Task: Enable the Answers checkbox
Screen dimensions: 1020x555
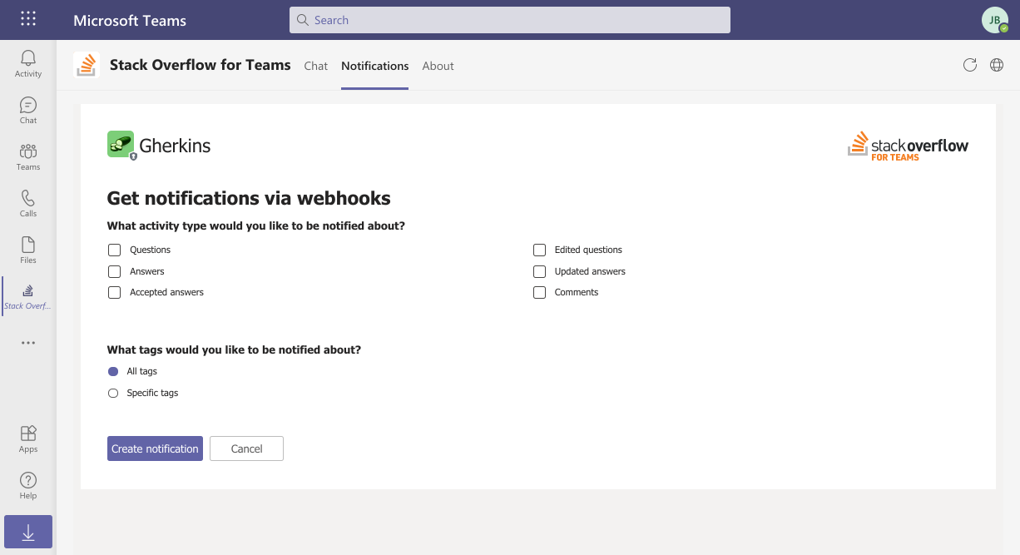Action: [115, 271]
